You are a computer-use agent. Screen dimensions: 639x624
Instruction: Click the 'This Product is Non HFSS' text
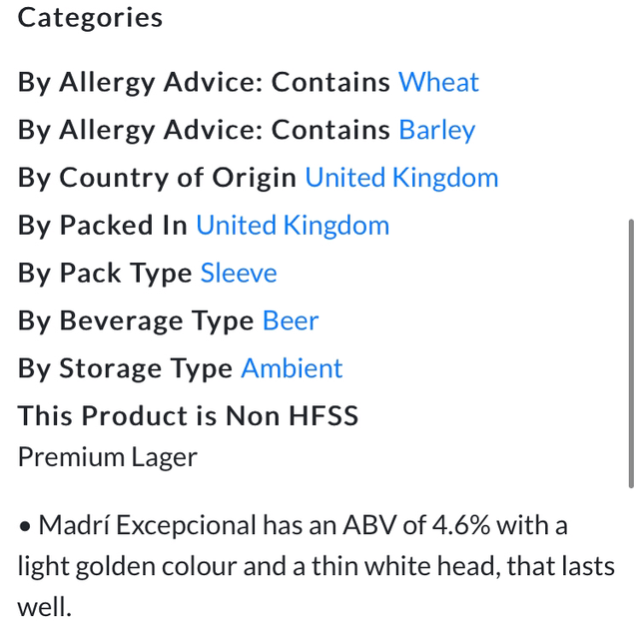pyautogui.click(x=188, y=416)
